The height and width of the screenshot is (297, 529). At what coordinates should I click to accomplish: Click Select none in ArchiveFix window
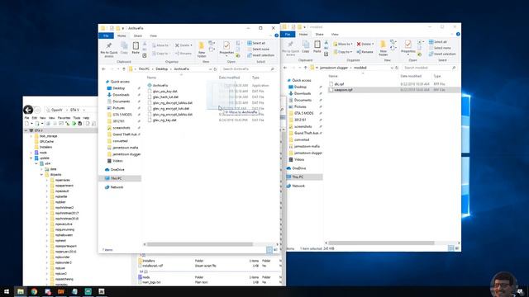pyautogui.click(x=259, y=49)
